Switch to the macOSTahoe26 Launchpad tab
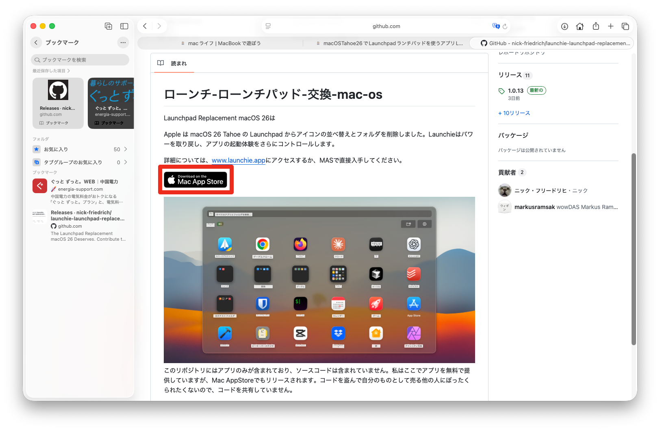The image size is (660, 431). click(389, 43)
